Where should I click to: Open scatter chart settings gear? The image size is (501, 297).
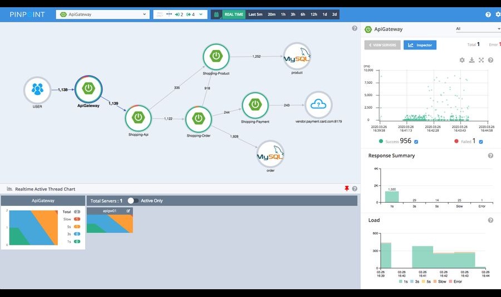coord(462,60)
